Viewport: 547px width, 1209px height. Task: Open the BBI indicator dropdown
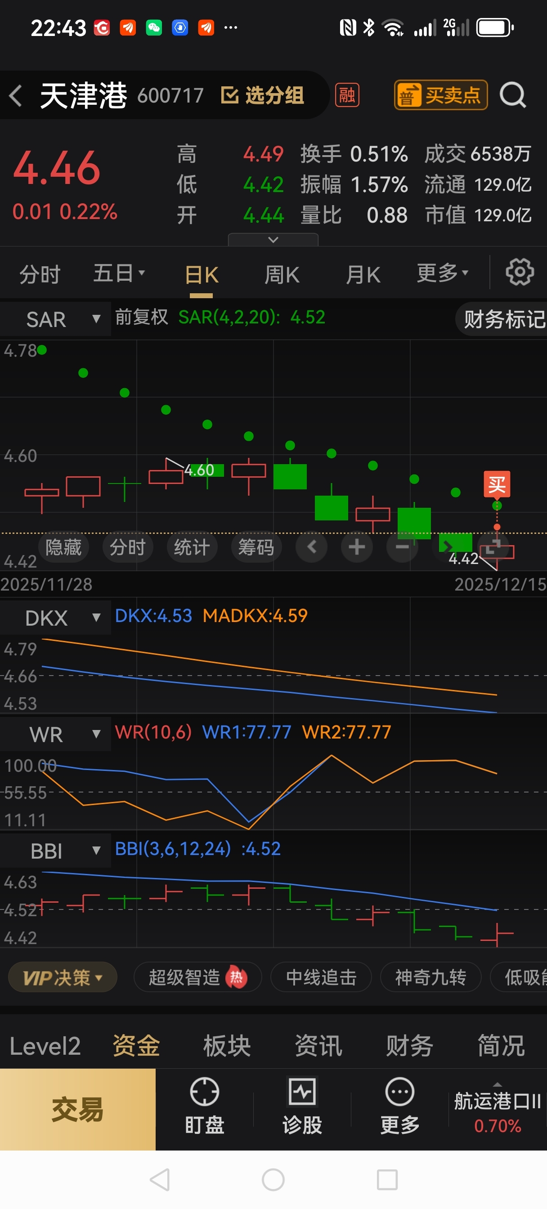pyautogui.click(x=55, y=851)
